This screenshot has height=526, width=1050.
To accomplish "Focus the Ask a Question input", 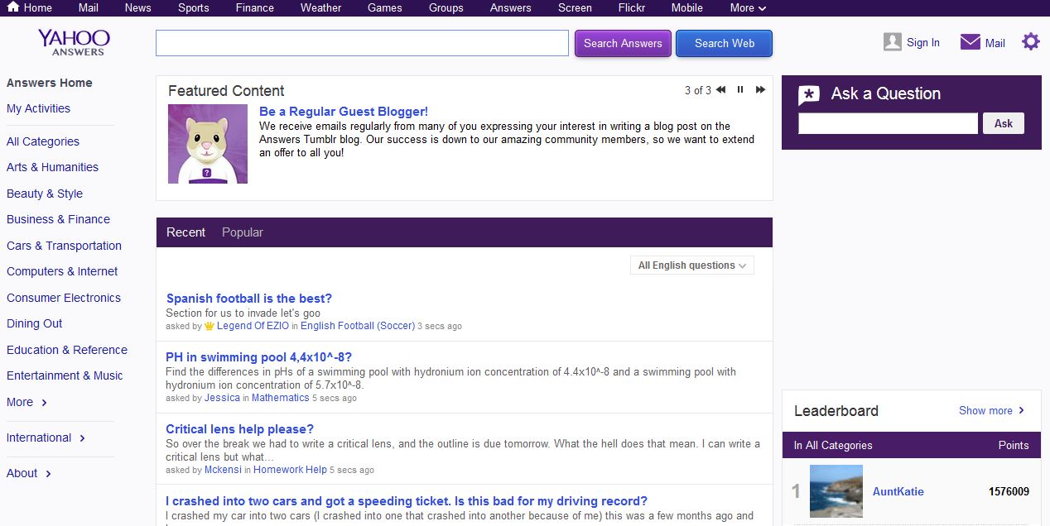I will pyautogui.click(x=888, y=123).
